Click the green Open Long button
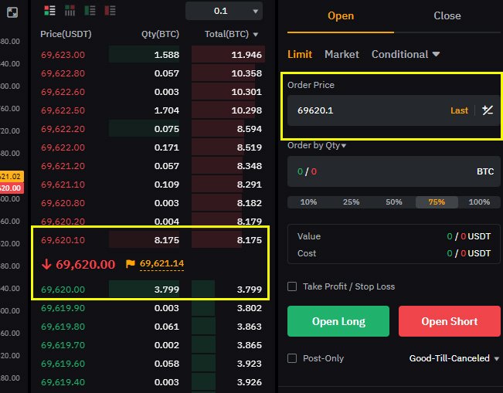The height and width of the screenshot is (393, 503). point(338,321)
